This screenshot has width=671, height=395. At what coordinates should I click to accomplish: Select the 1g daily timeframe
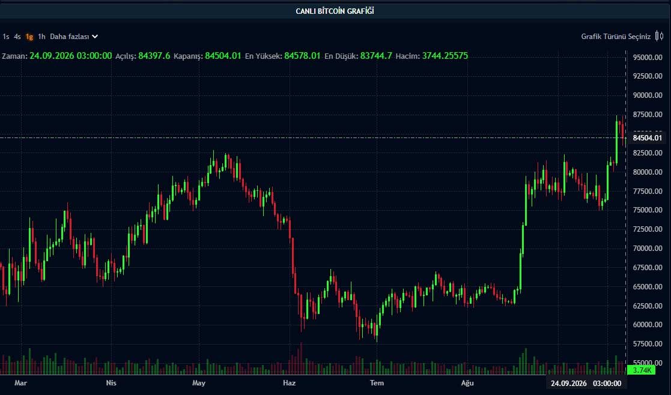[29, 37]
